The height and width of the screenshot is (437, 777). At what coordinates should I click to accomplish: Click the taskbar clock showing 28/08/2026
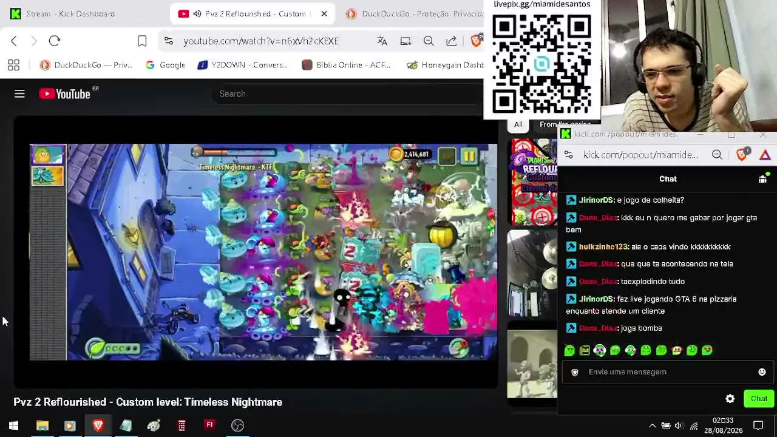click(x=723, y=425)
